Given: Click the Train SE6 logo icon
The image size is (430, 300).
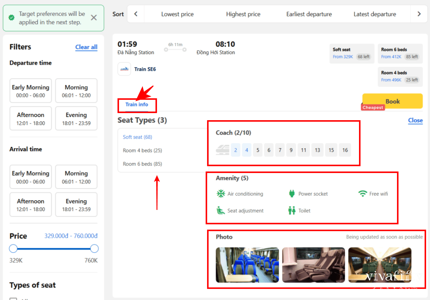Looking at the screenshot, I should click(124, 69).
